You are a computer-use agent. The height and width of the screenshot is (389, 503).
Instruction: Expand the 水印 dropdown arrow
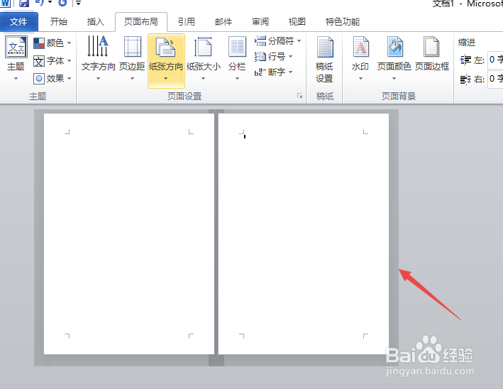click(360, 78)
